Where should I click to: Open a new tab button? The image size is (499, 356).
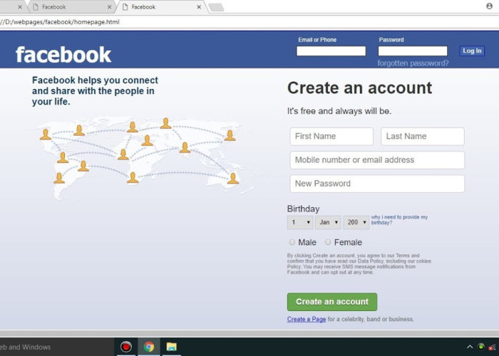(216, 7)
